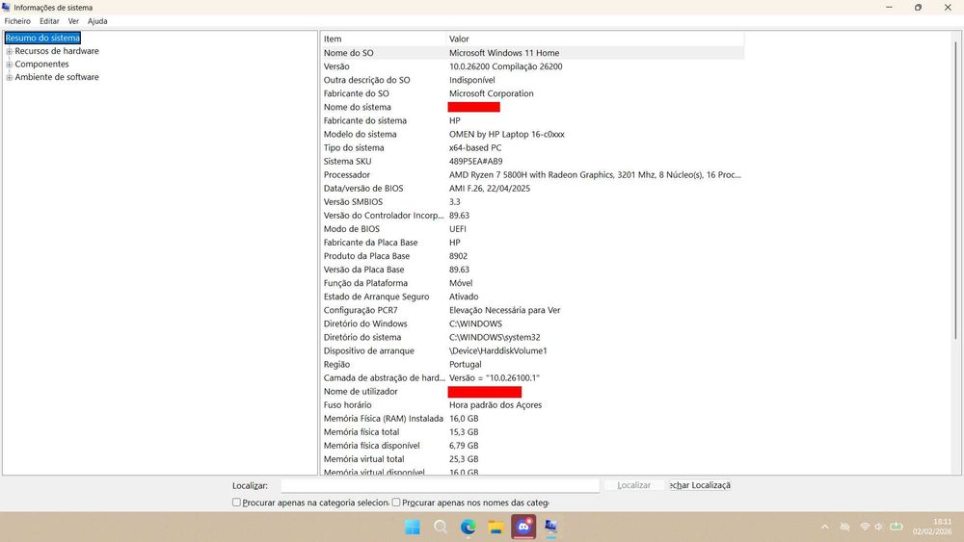Select the value 10.0.26200 Compilação 26200
This screenshot has width=964, height=542.
pyautogui.click(x=505, y=66)
